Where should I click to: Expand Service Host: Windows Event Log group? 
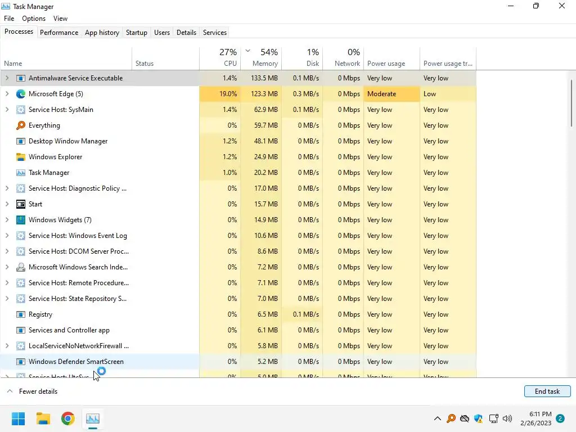[7, 236]
